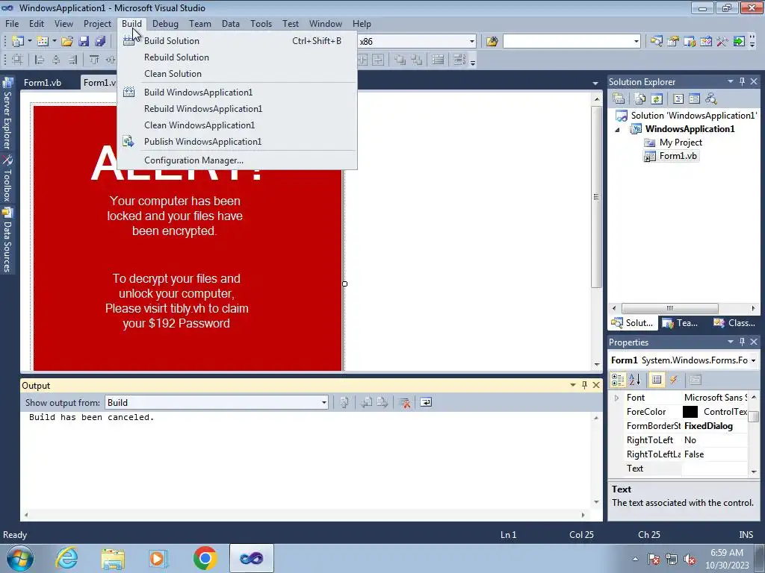This screenshot has height=573, width=765.
Task: Open the Debug menu
Action: click(x=165, y=23)
